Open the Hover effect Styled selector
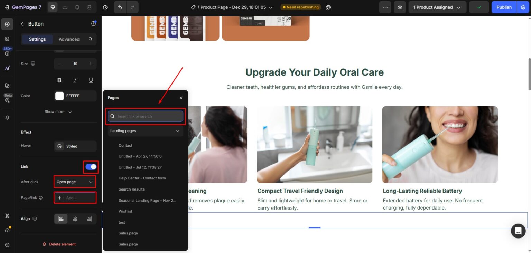The image size is (531, 253). [75, 146]
